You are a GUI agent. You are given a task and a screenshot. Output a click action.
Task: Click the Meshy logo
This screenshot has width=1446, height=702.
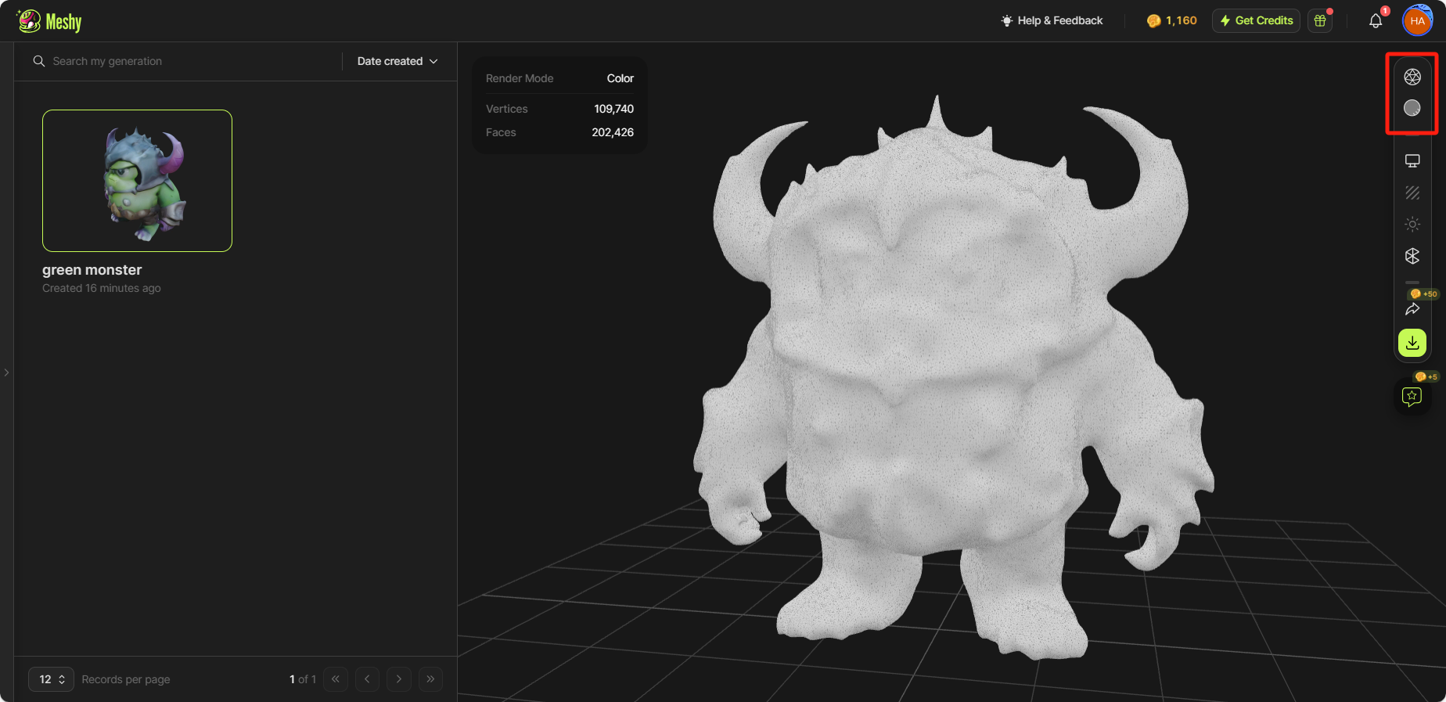[x=49, y=21]
